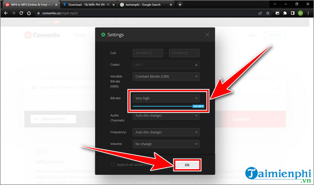The image size is (314, 185).
Task: Remove the uploaded file with X icon
Action: [x=278, y=88]
